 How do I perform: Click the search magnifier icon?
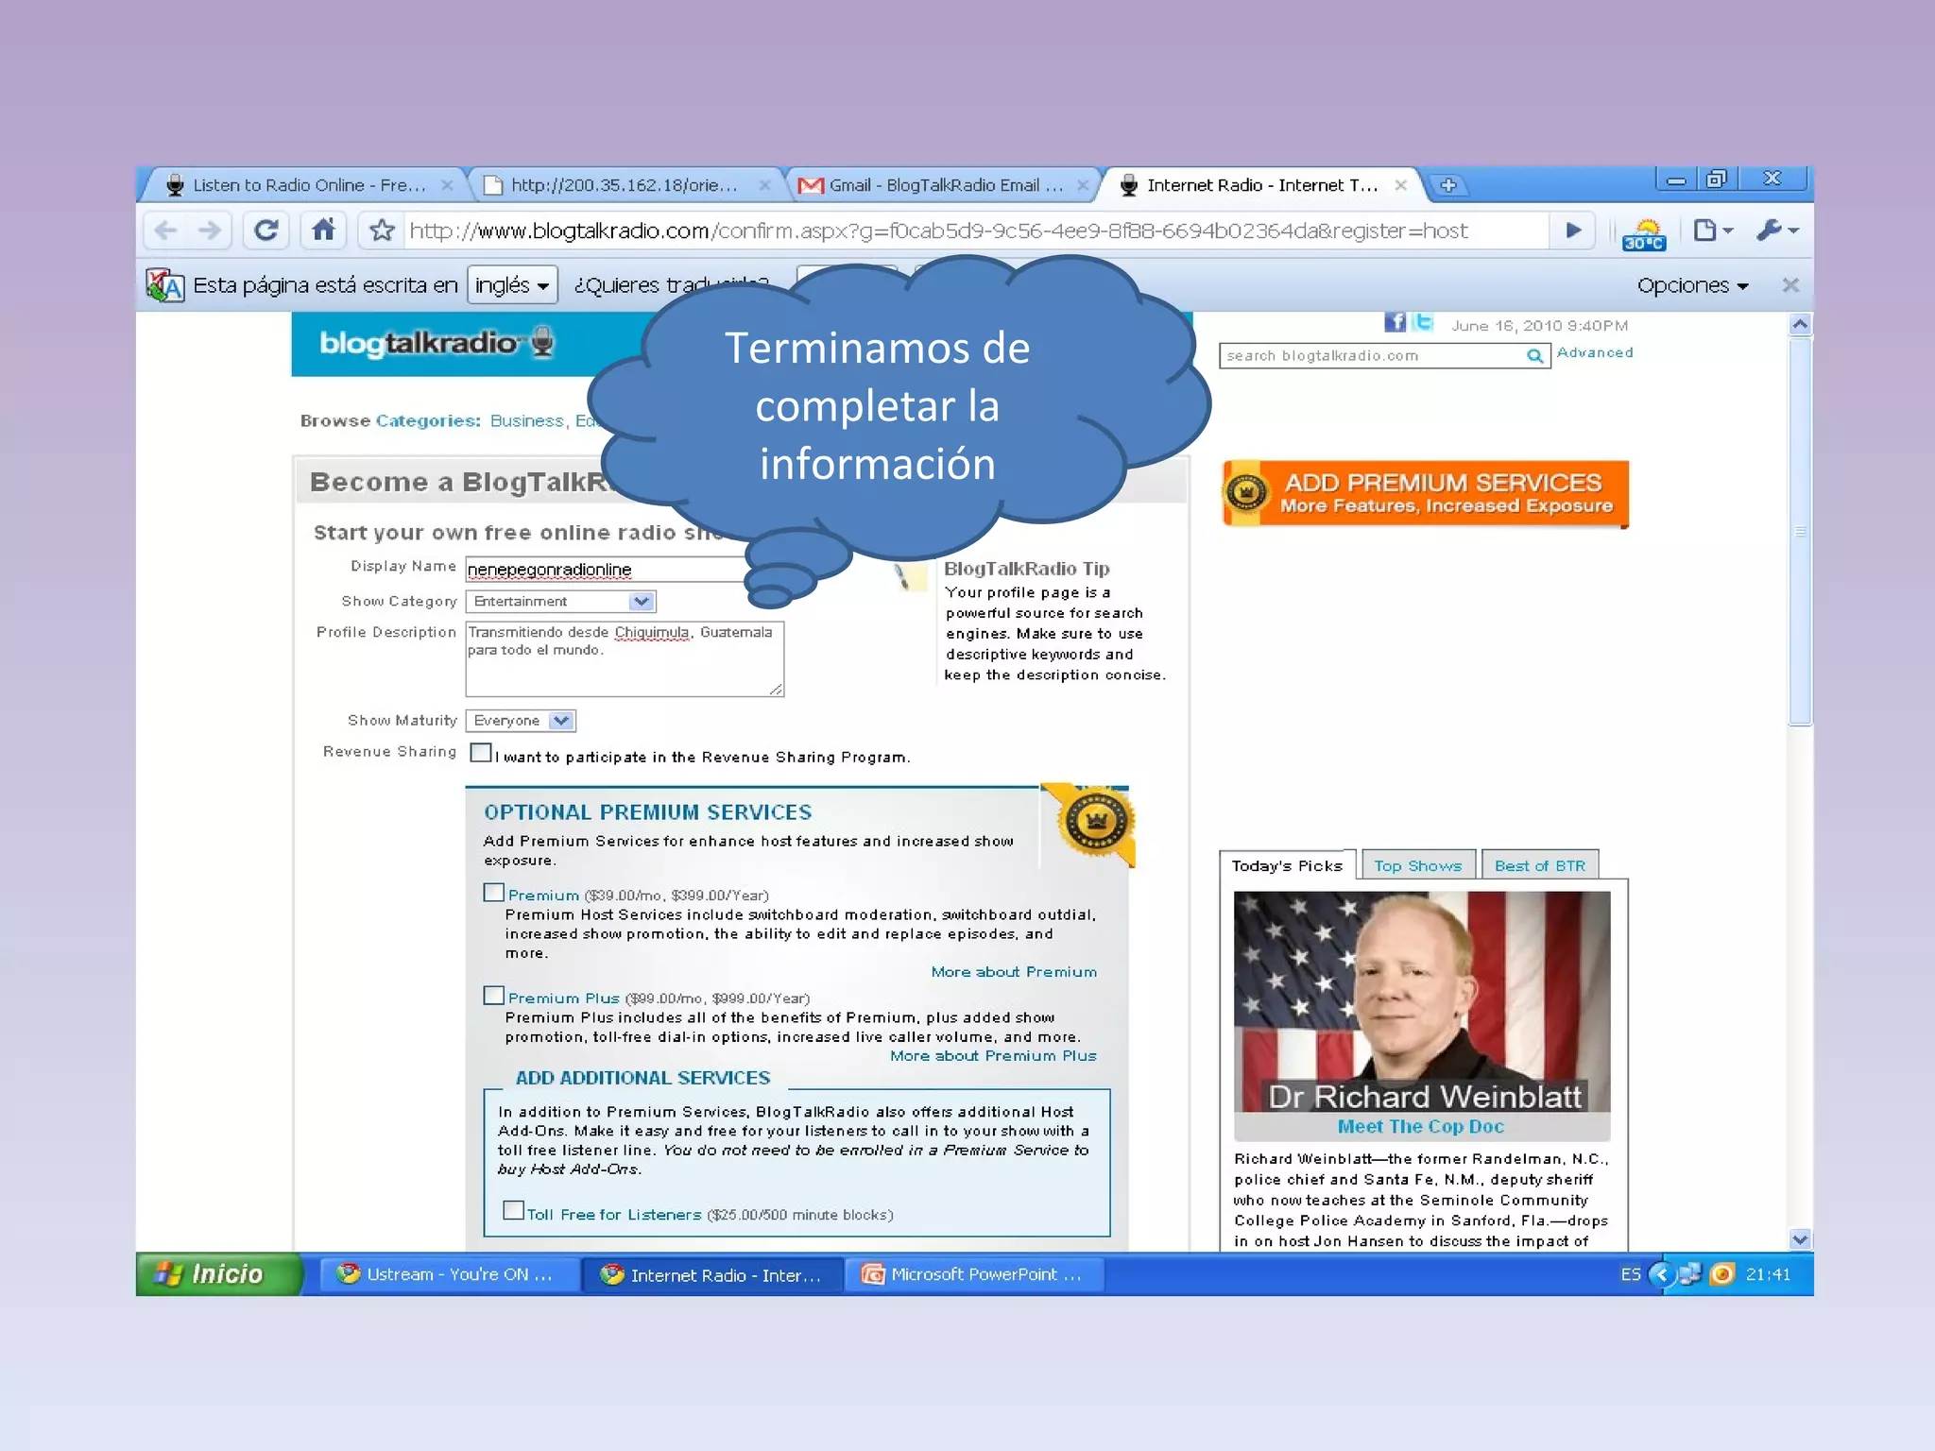point(1535,356)
